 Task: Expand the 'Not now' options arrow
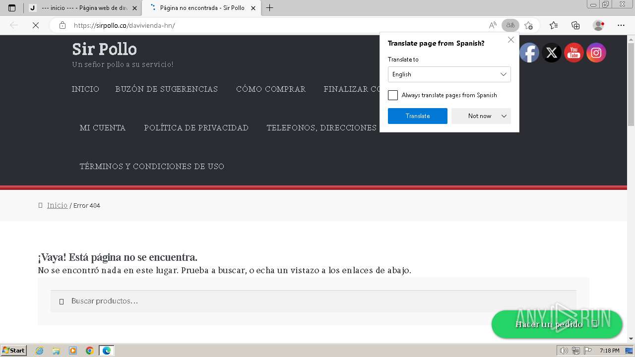[x=504, y=116]
